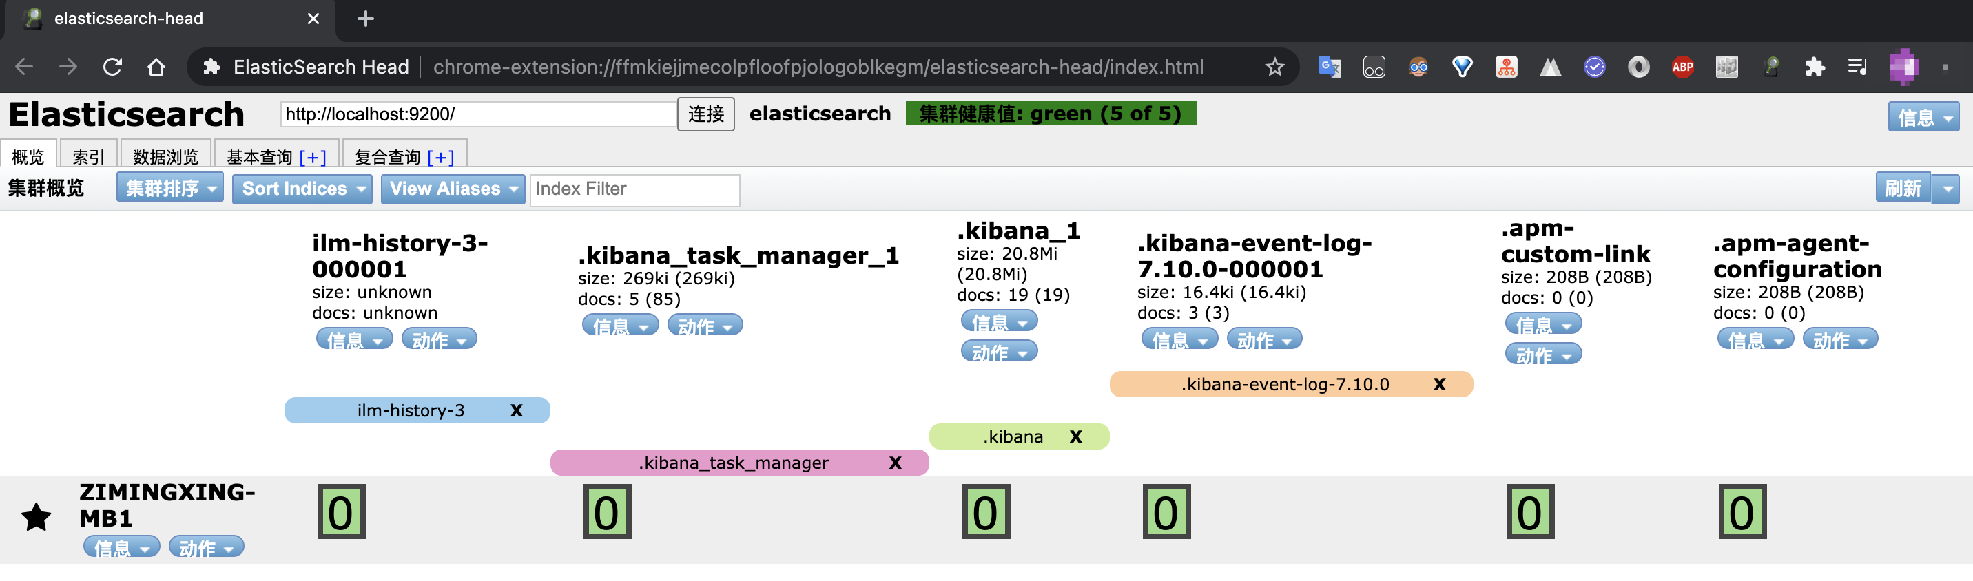This screenshot has height=581, width=1973.
Task: Add new 复合查询 tab with [+]
Action: click(440, 157)
